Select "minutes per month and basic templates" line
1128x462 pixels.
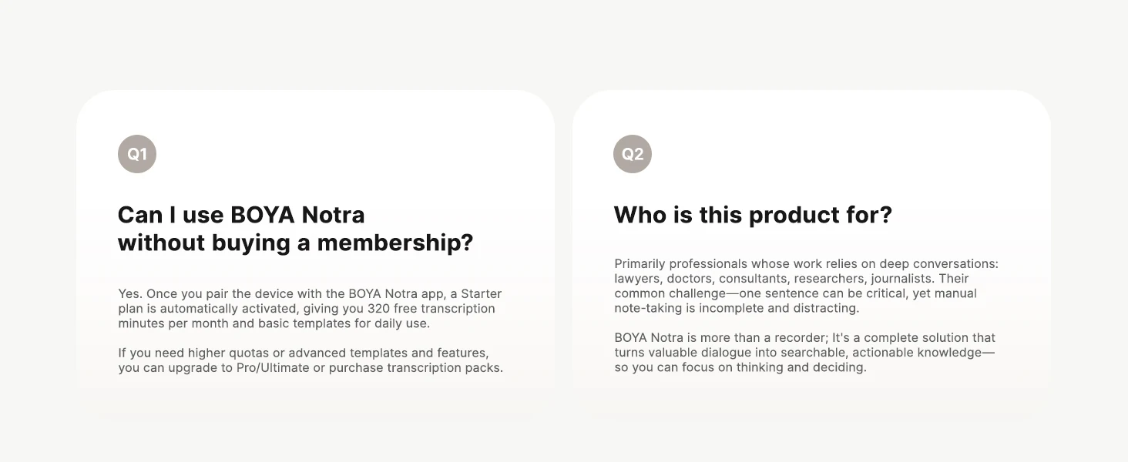pos(274,323)
